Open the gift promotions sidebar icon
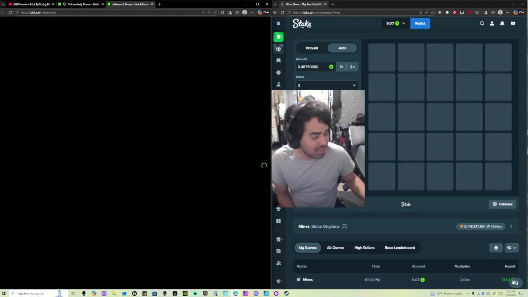This screenshot has height=297, width=528. tap(278, 239)
